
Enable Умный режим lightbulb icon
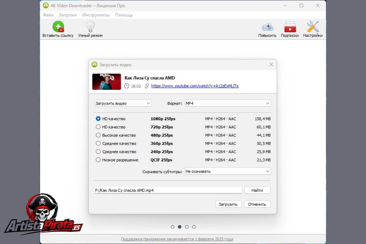click(x=90, y=27)
